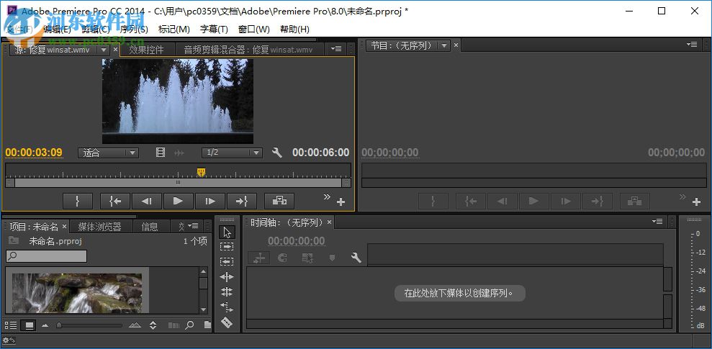
Task: Select the Rate Stretch tool
Action: (x=227, y=307)
